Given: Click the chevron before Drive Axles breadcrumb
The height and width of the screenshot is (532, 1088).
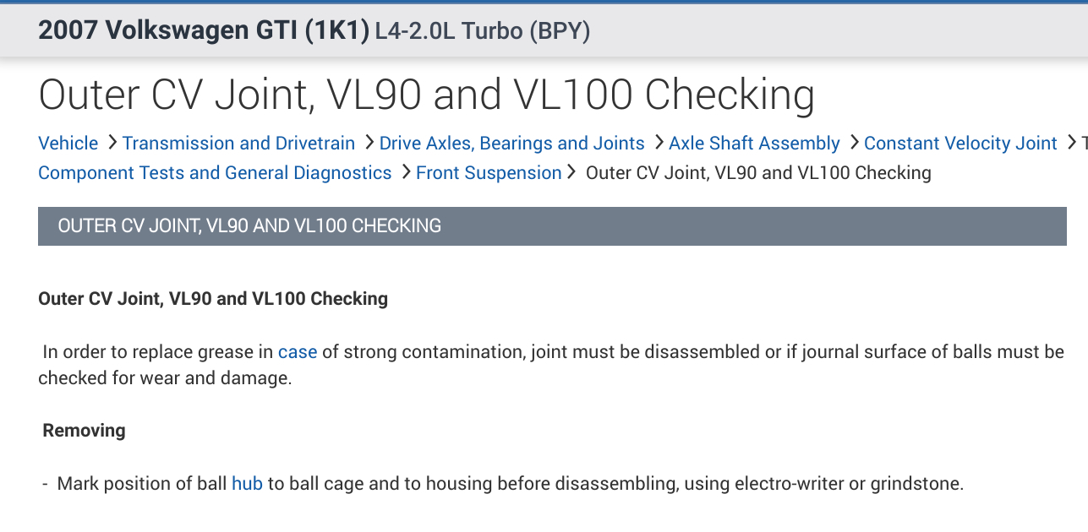Looking at the screenshot, I should [369, 143].
